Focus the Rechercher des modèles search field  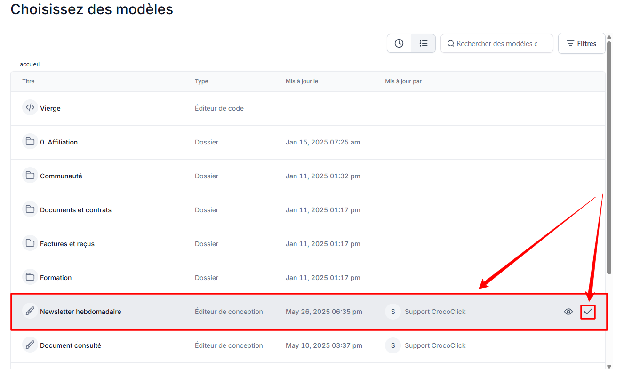(x=499, y=43)
